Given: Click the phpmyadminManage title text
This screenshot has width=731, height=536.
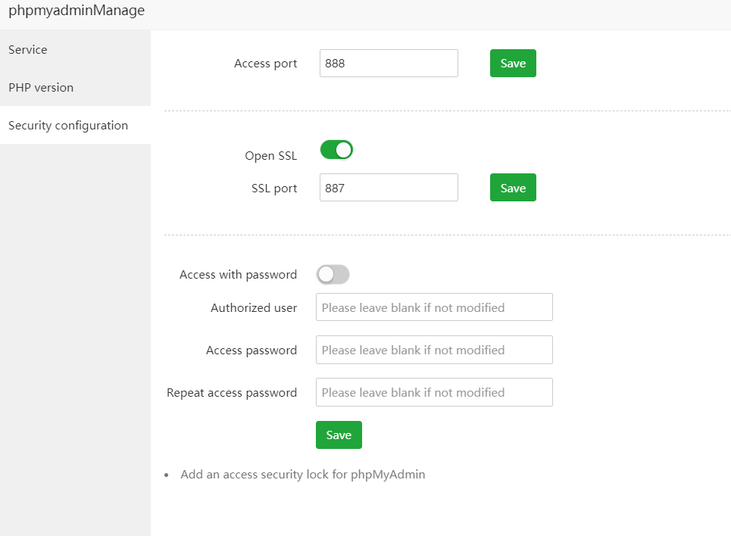Looking at the screenshot, I should click(77, 11).
